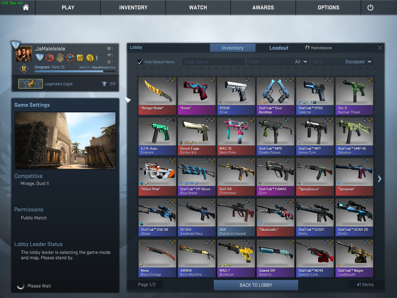Click the Sergeant XP progress bar
Image resolution: width=397 pixels, height=298 pixels.
pos(75,71)
